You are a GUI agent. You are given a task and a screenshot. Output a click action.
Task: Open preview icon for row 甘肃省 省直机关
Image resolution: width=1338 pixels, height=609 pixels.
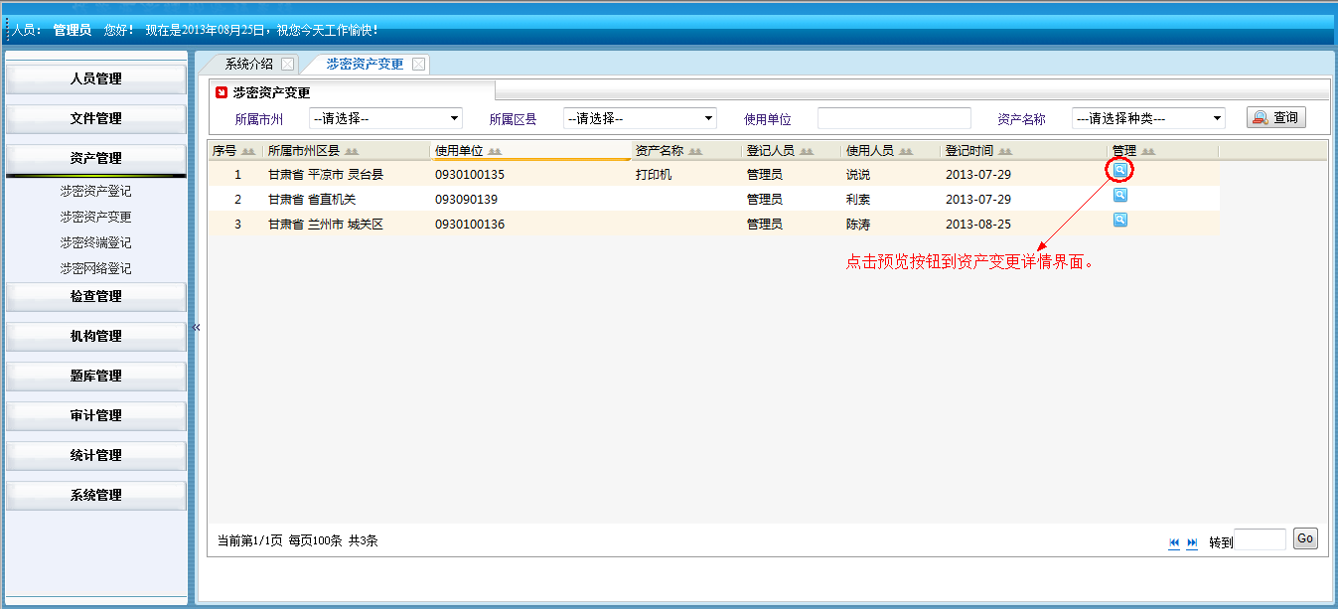1120,195
